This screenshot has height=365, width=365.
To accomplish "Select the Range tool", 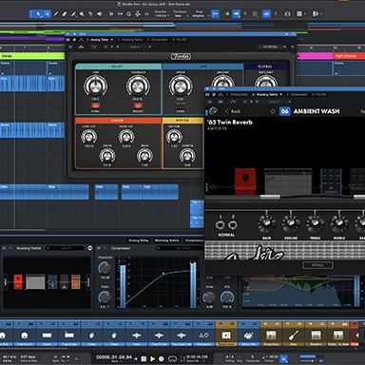I will point(47,14).
